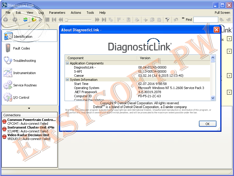Click the Forward navigation arrow in the toolbar
This screenshot has width=234, height=176.
coord(15,20)
